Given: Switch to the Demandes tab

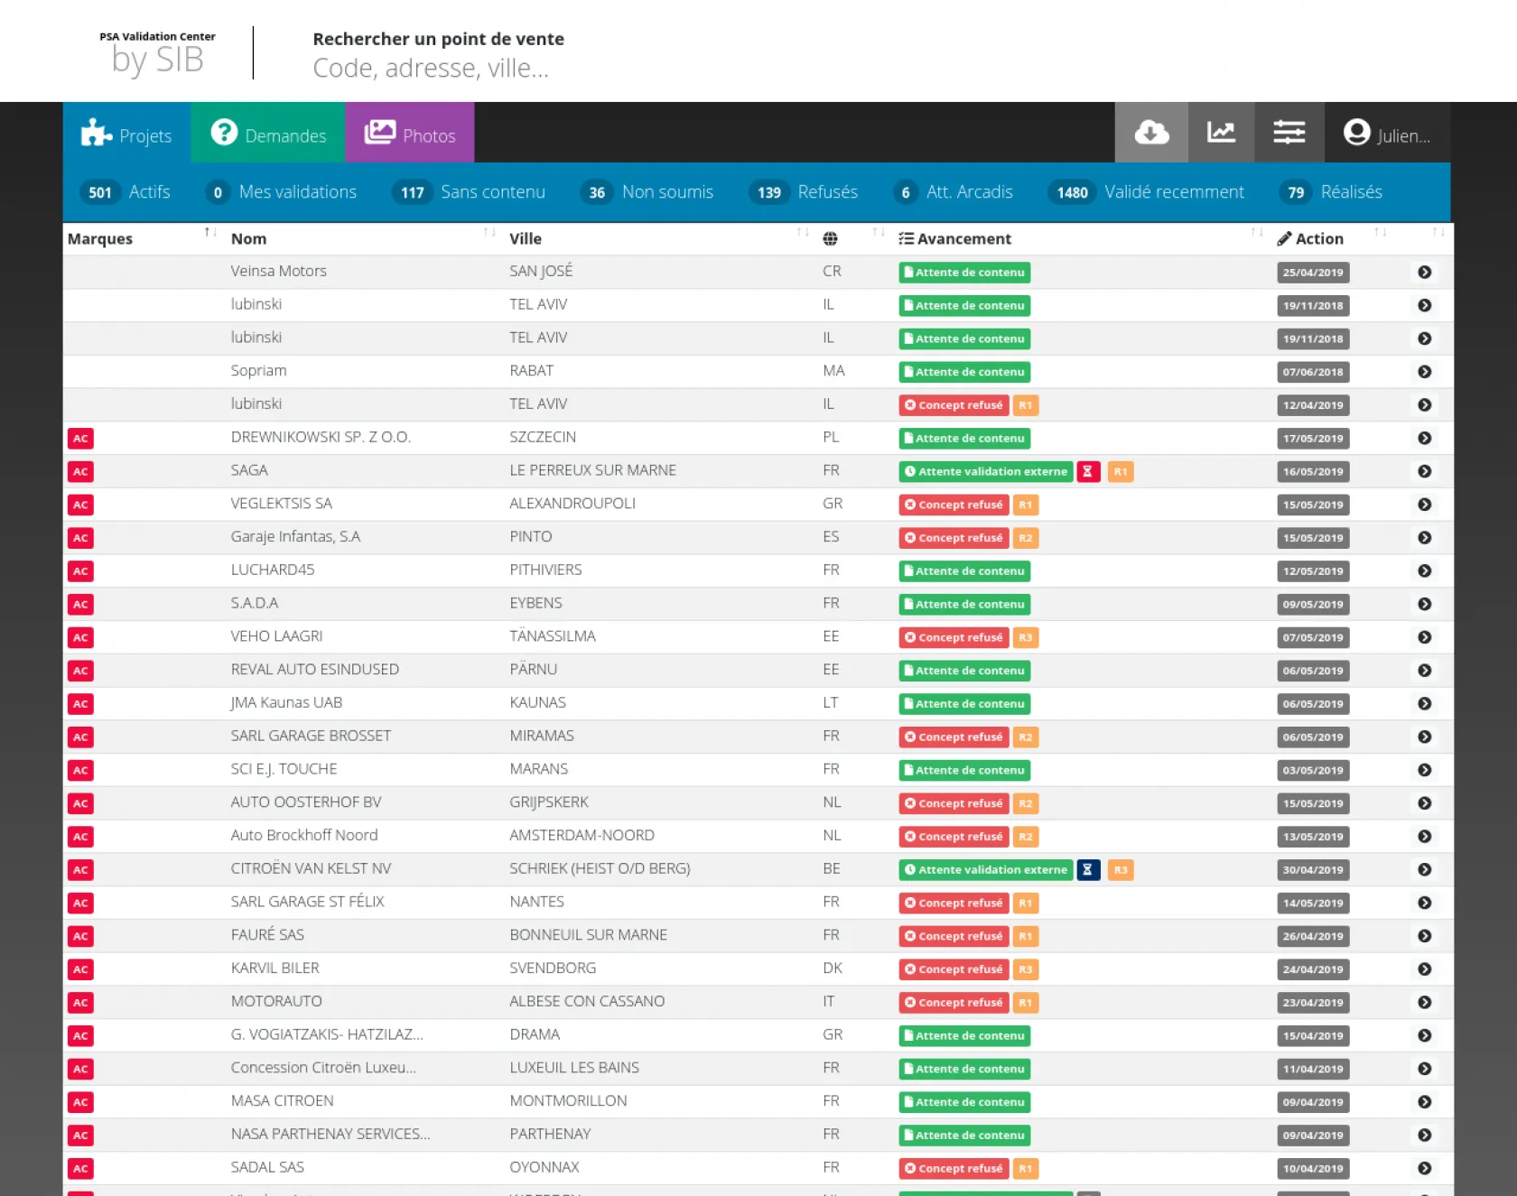Looking at the screenshot, I should coord(268,134).
